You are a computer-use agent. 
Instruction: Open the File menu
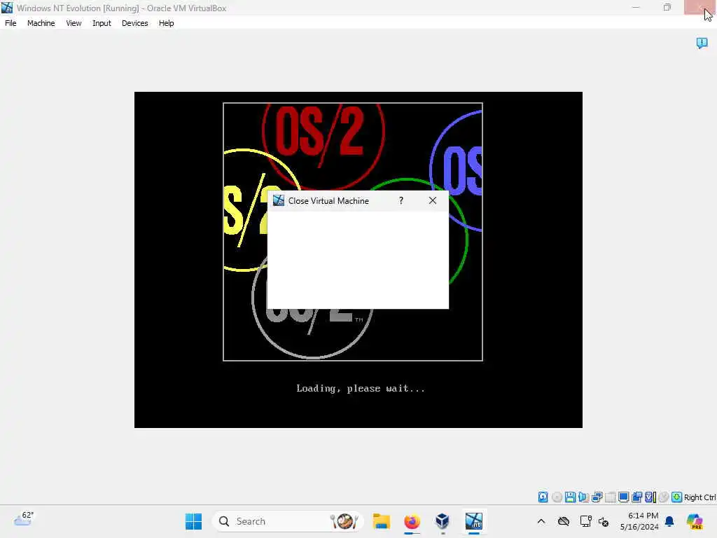tap(11, 23)
